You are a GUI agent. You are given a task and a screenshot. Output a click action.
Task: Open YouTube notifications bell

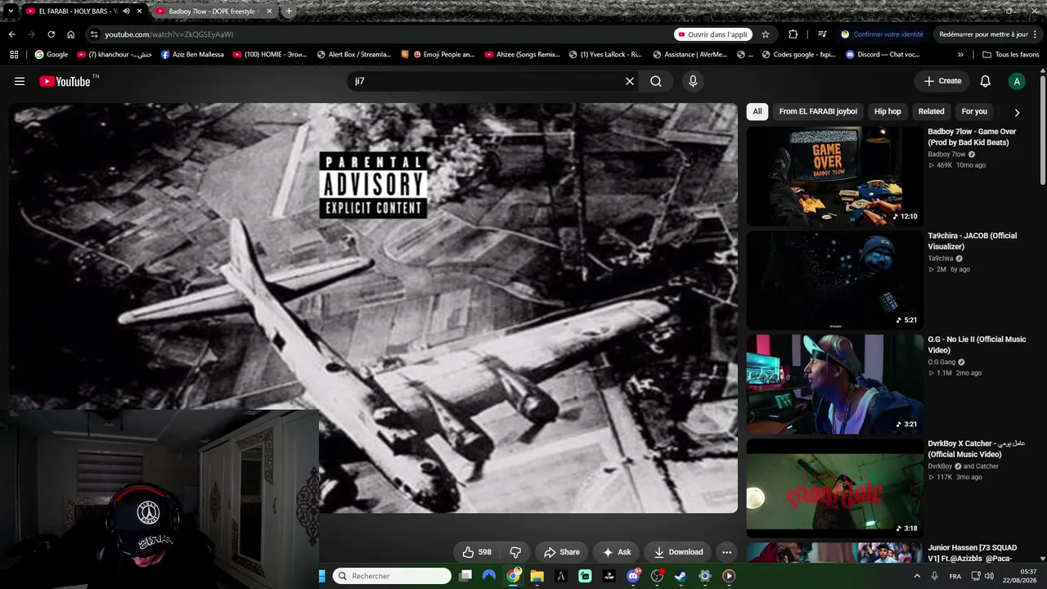tap(986, 81)
